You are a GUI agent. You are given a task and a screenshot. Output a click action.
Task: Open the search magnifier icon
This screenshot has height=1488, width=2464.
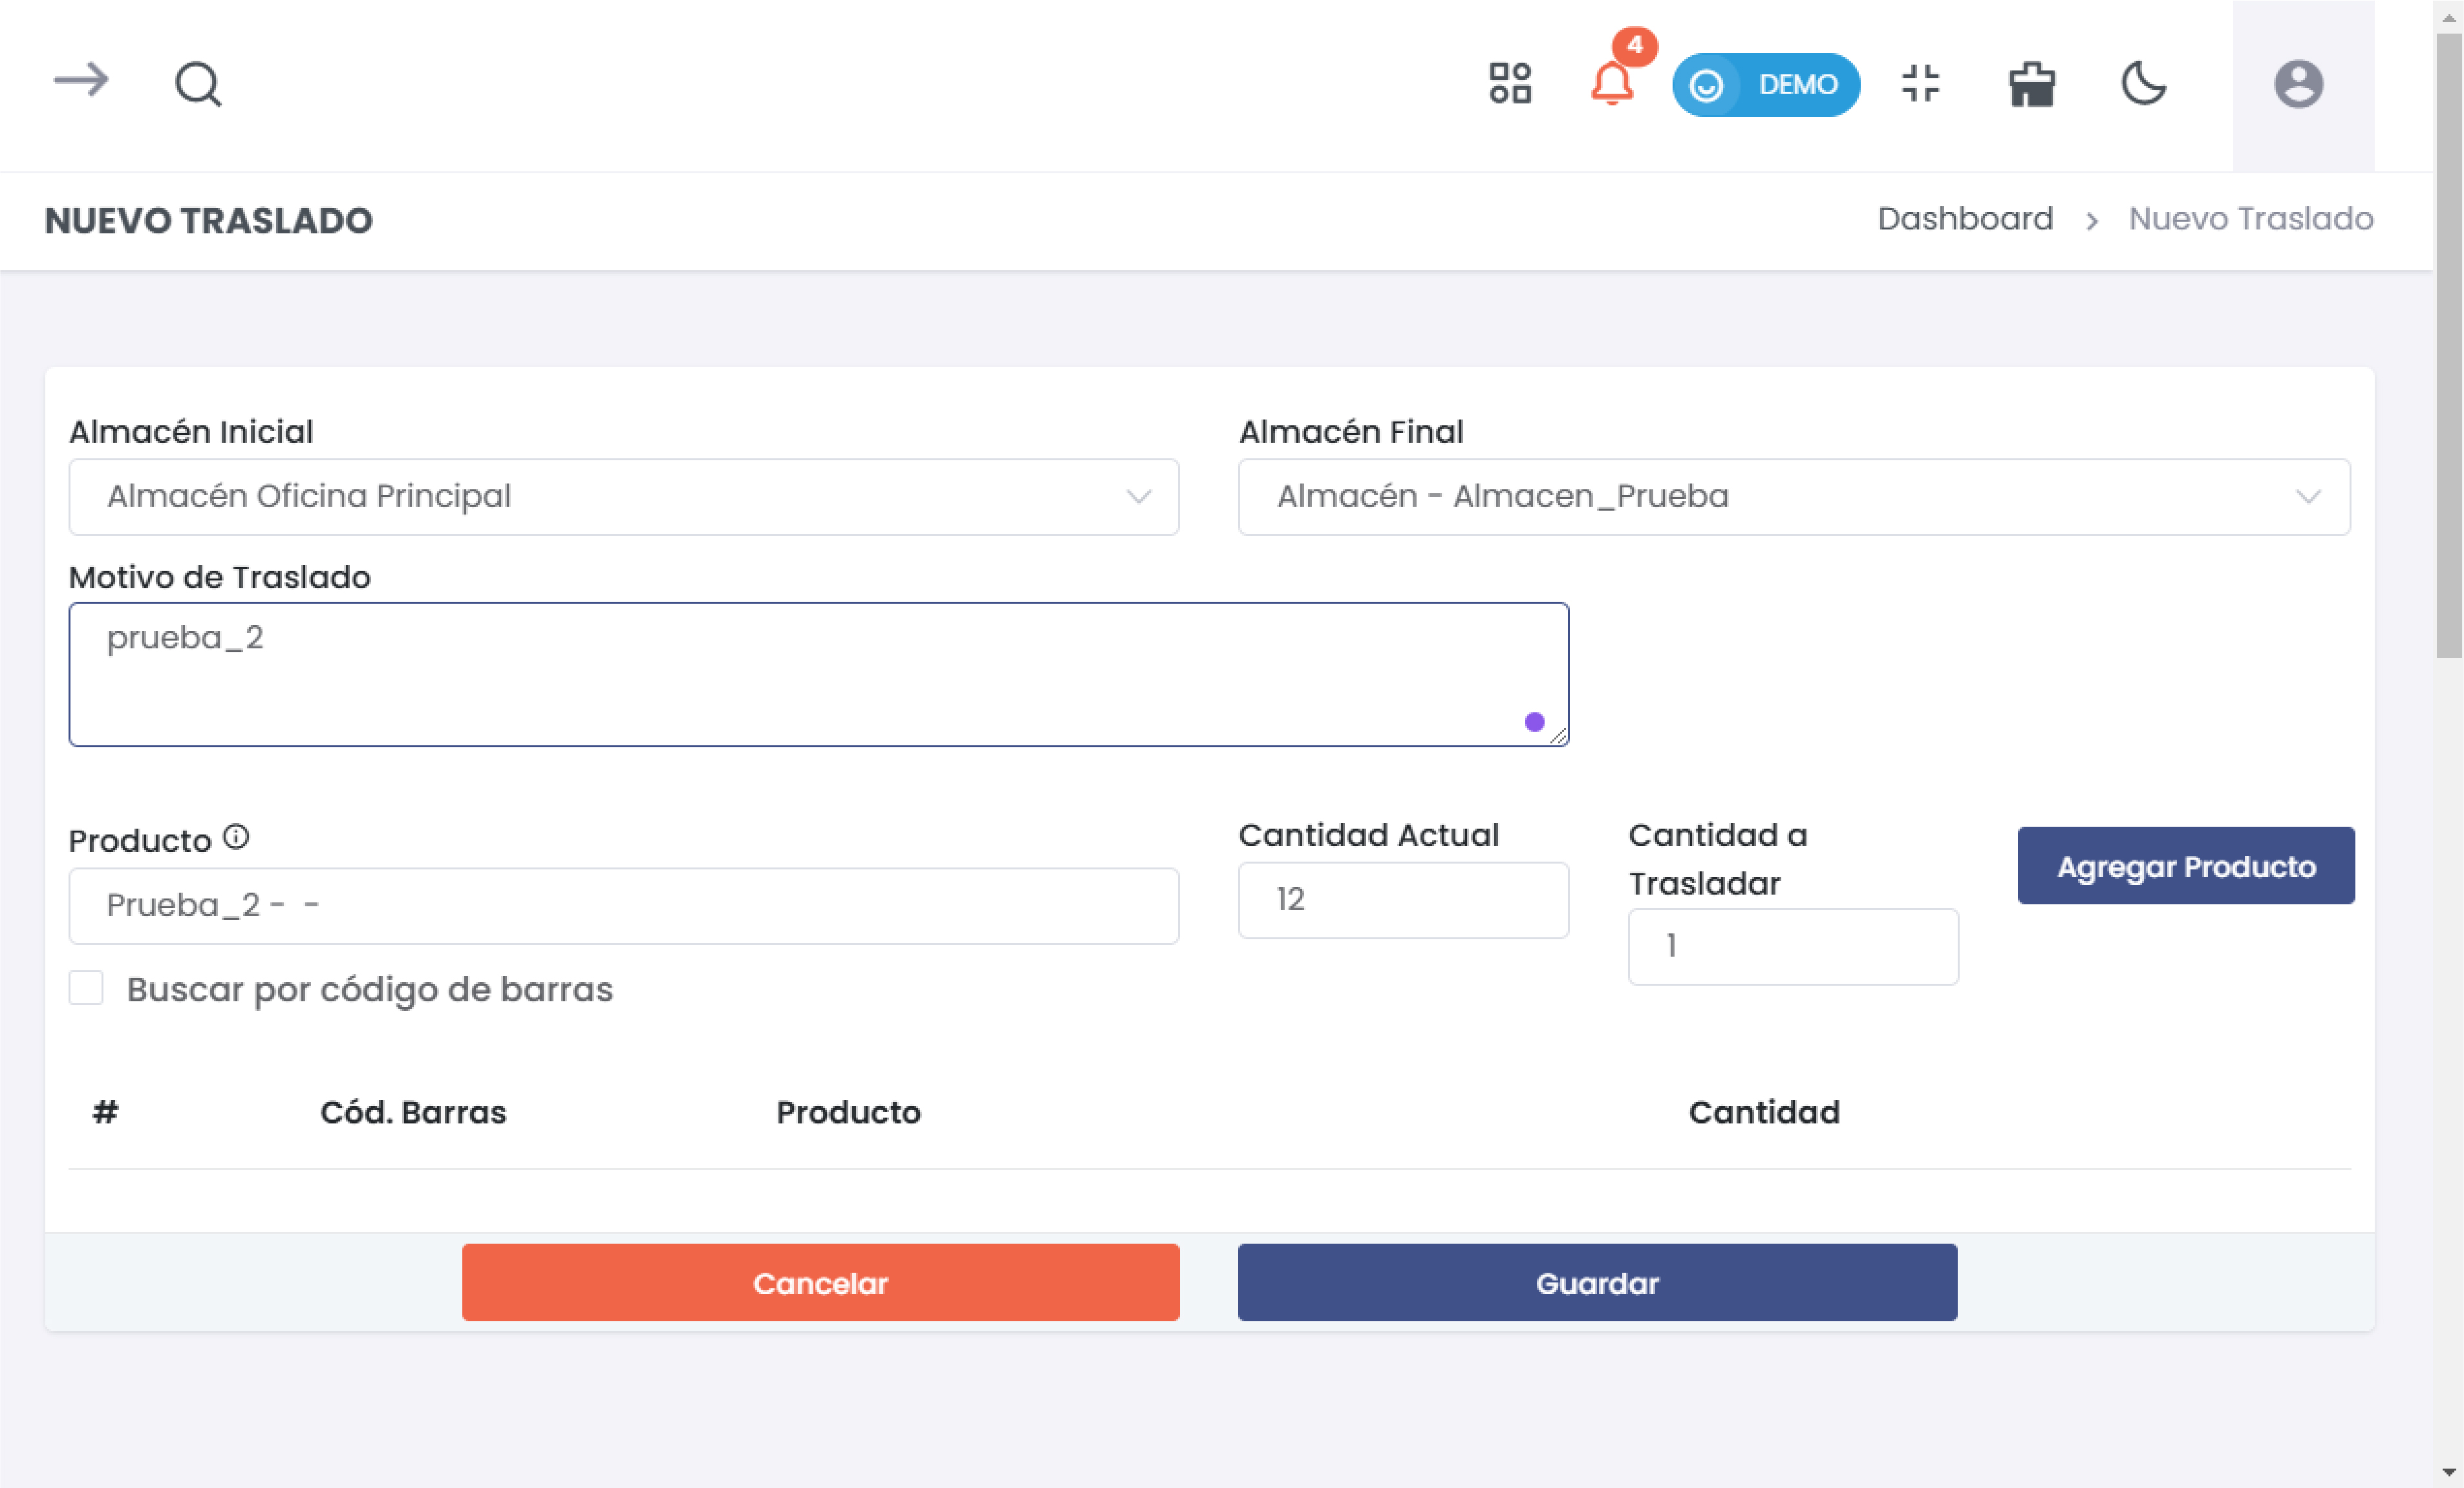click(198, 84)
